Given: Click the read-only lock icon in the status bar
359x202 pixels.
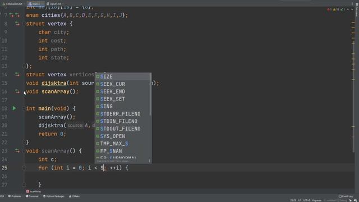Looking at the screenshot, I should pos(350,200).
